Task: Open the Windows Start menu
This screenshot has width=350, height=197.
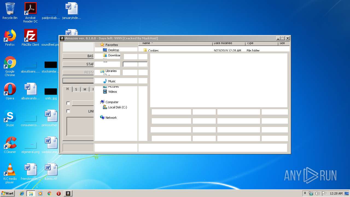Action: 7,193
